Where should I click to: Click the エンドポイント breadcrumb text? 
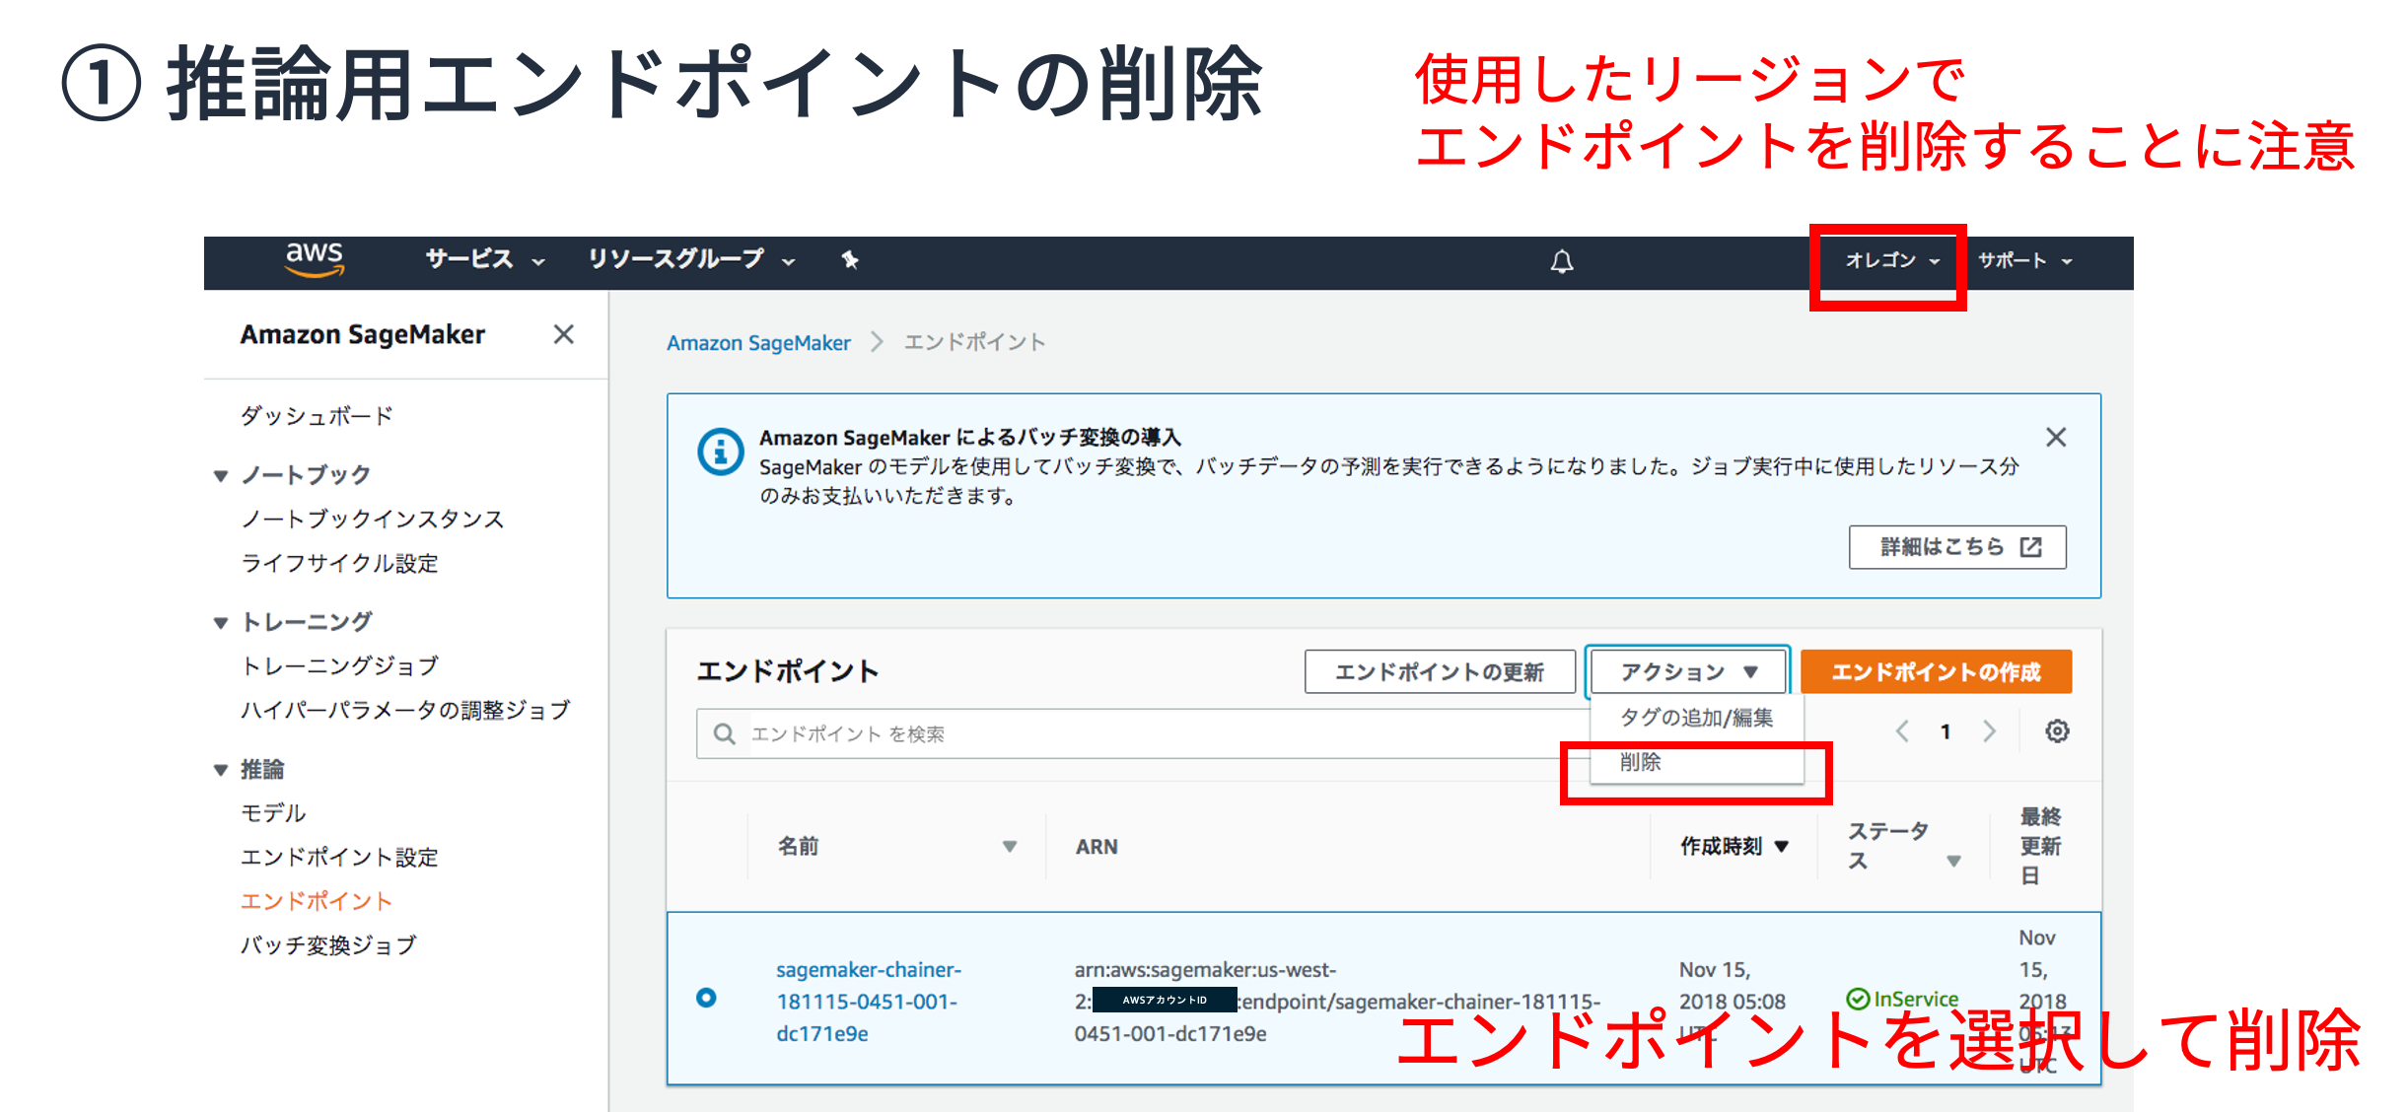(x=974, y=343)
